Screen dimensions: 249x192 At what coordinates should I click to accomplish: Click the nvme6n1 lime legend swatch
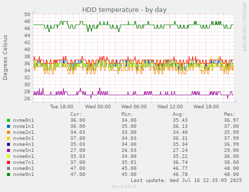click(9, 156)
